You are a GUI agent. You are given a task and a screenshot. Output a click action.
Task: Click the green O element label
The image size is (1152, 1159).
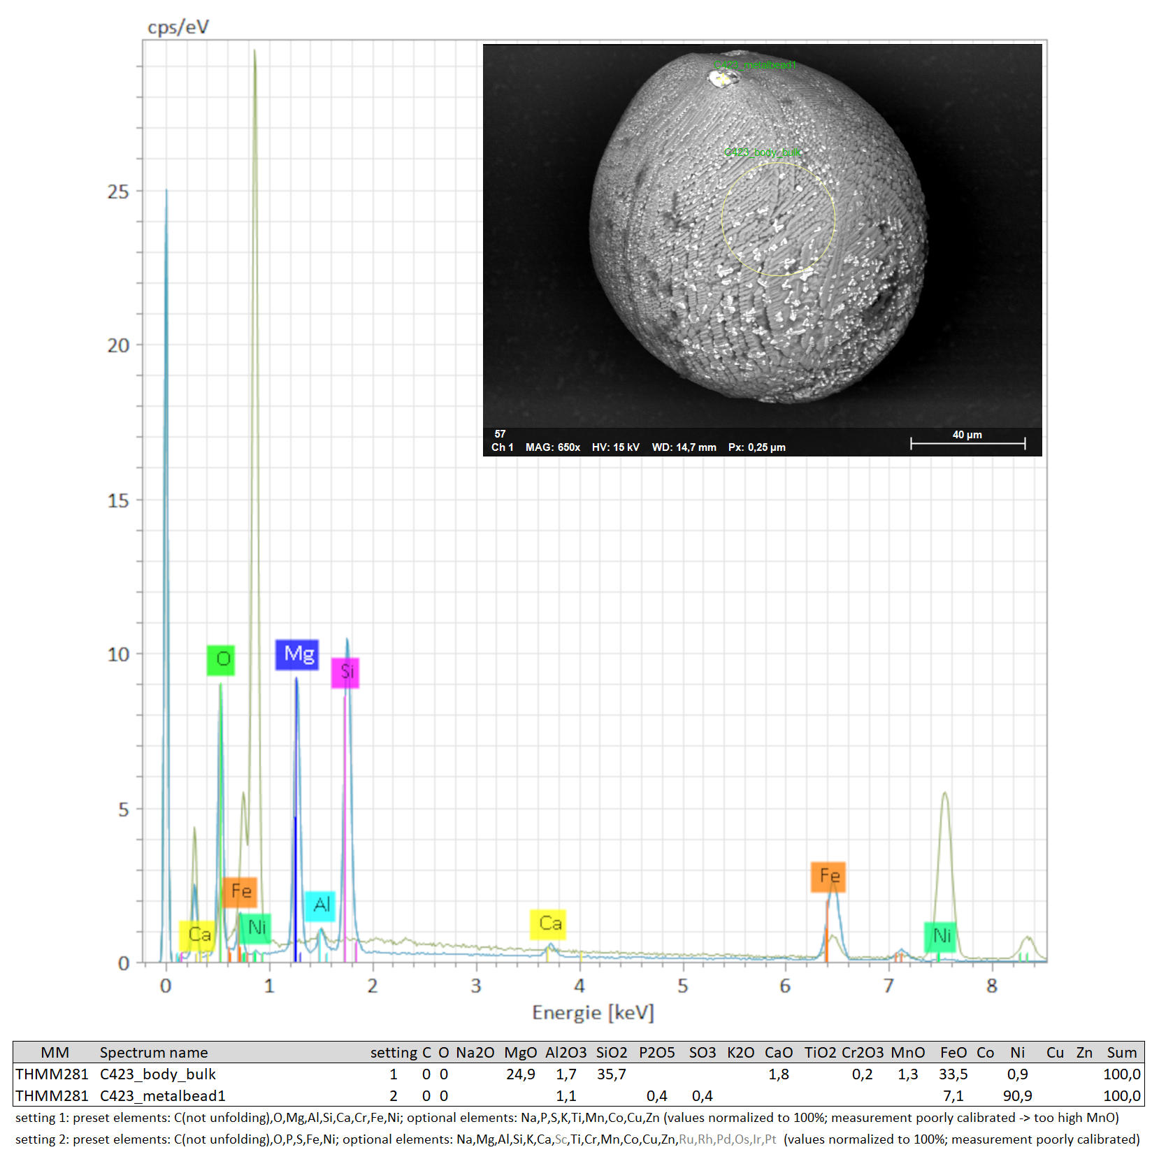click(x=221, y=660)
